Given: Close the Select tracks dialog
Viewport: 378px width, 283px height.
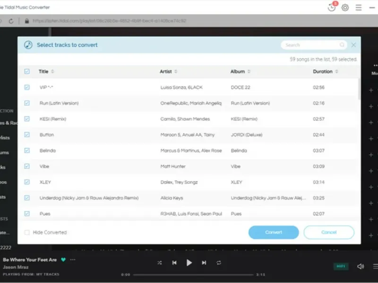Looking at the screenshot, I should pos(353,45).
